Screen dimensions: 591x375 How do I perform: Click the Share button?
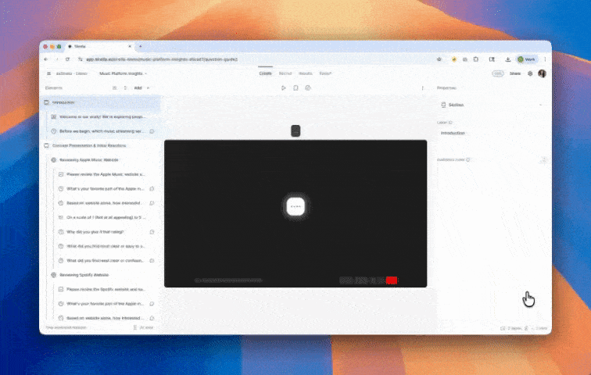(515, 73)
